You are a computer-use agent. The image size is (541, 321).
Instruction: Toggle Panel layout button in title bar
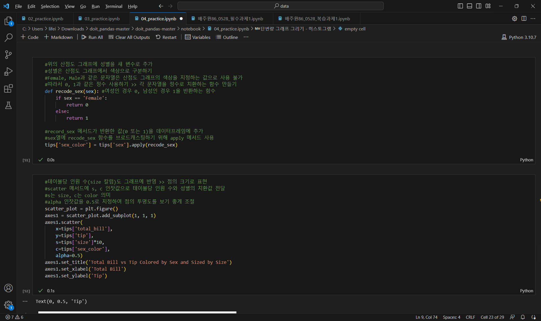469,6
